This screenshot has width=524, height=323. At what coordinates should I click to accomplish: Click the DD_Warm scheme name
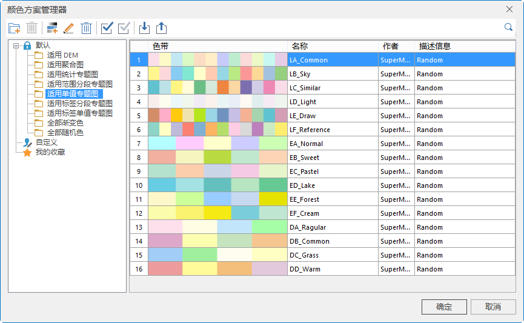305,269
